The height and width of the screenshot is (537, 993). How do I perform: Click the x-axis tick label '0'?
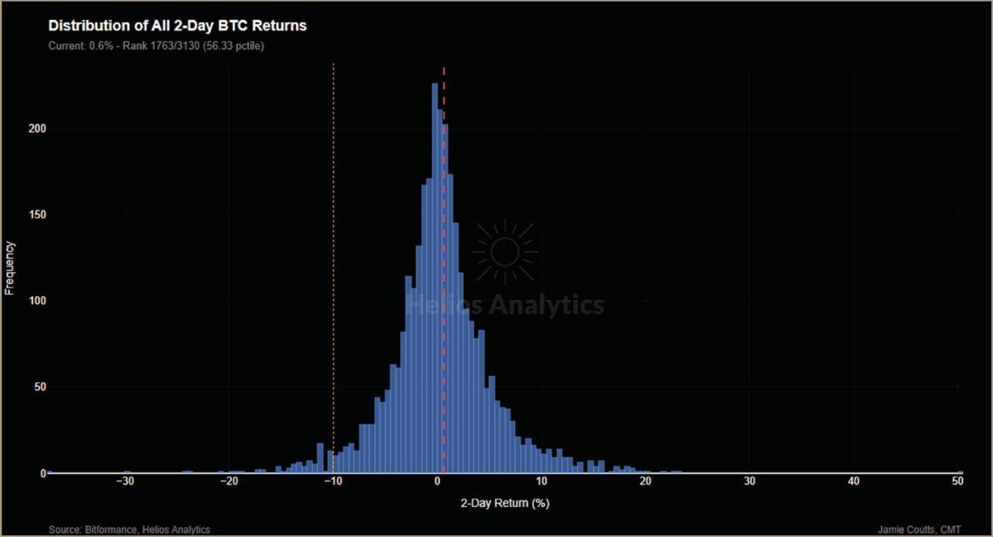(x=437, y=481)
